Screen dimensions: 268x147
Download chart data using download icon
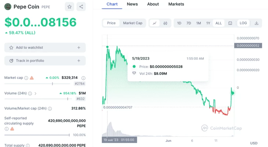click(x=256, y=23)
